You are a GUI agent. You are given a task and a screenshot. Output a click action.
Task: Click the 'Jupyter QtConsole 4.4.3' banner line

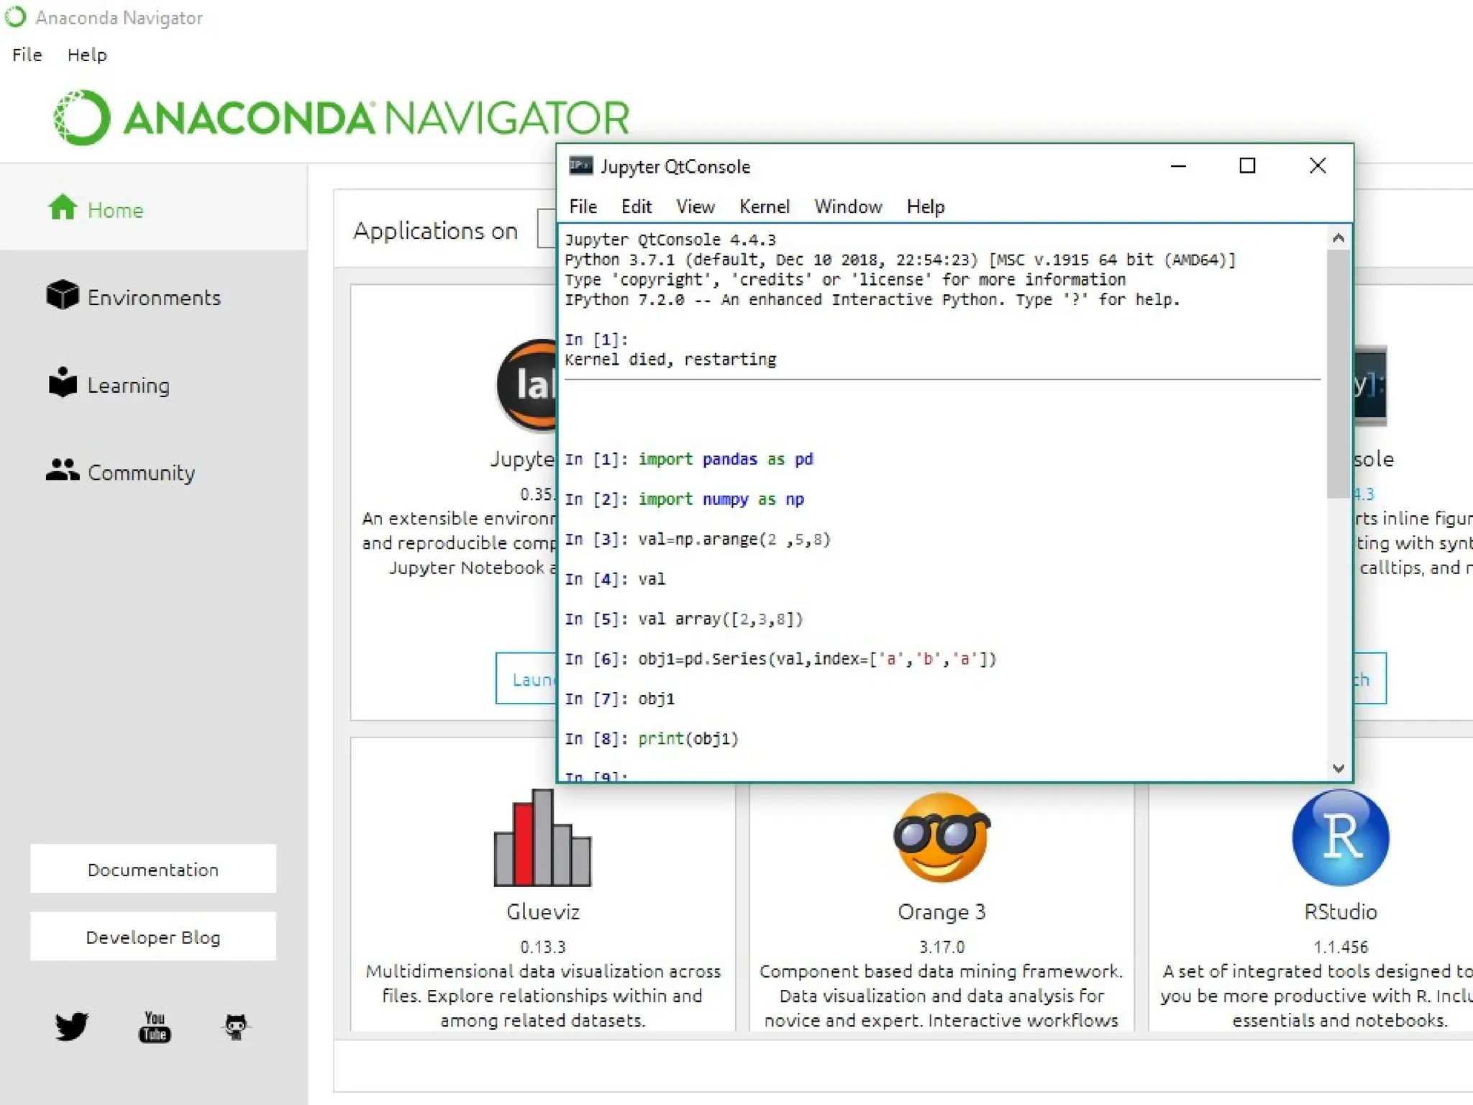tap(670, 240)
